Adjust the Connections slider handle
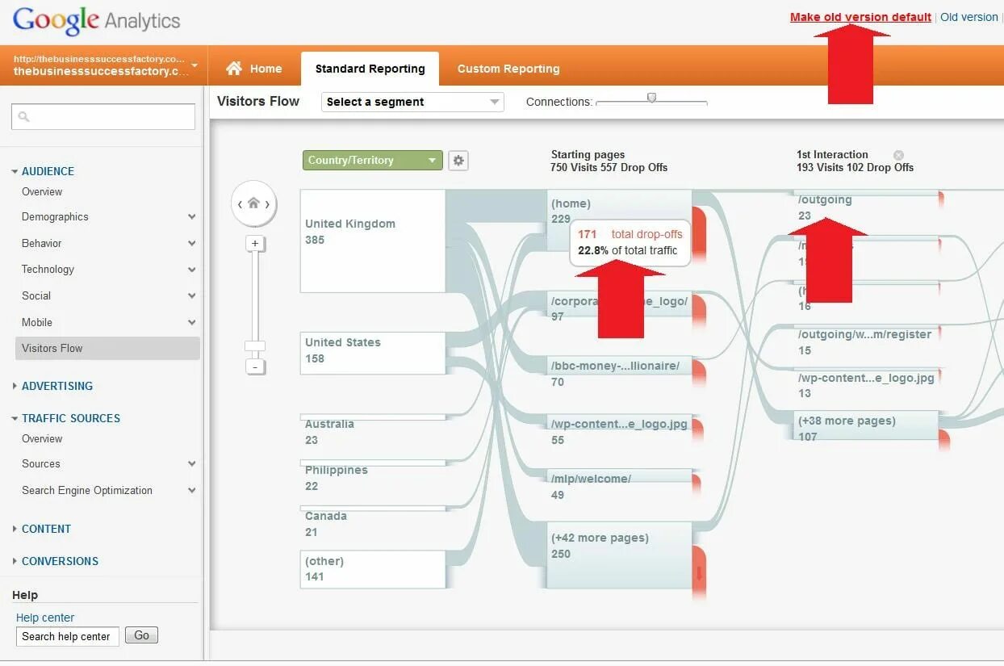Screen dimensions: 1004x666 click(x=651, y=98)
